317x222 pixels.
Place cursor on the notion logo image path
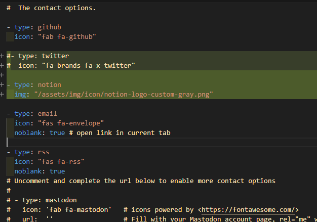123,94
